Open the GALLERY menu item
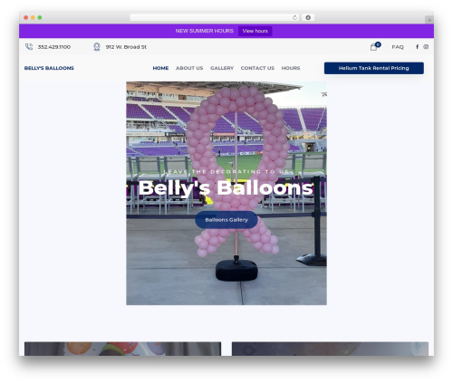Screen dimensions: 453x383 [x=222, y=68]
